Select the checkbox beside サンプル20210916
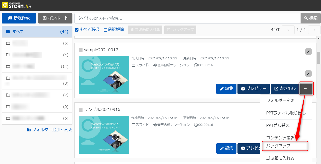Screen dimensions: 321x164 [x=81, y=110]
